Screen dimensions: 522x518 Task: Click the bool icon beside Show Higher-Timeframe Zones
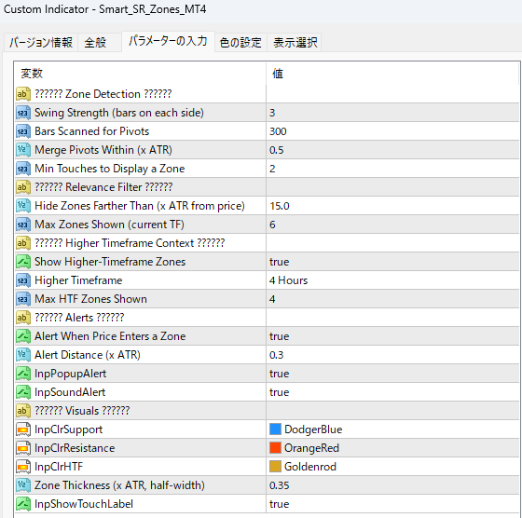click(x=23, y=262)
